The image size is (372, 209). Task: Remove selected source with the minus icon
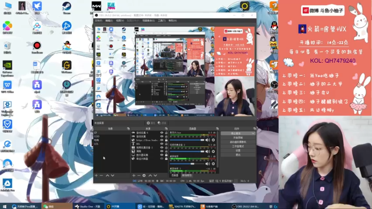139,176
